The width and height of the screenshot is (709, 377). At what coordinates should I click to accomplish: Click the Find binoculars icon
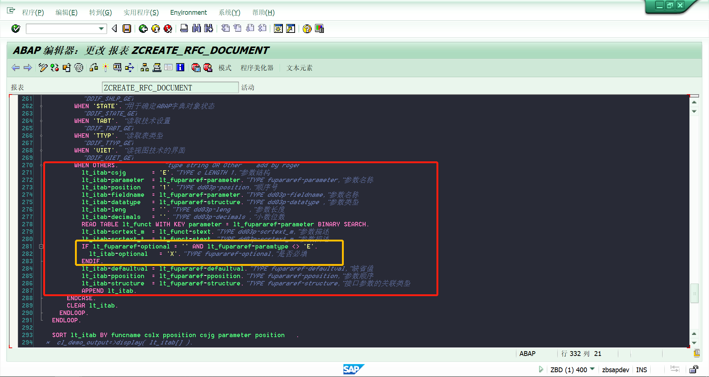(196, 28)
